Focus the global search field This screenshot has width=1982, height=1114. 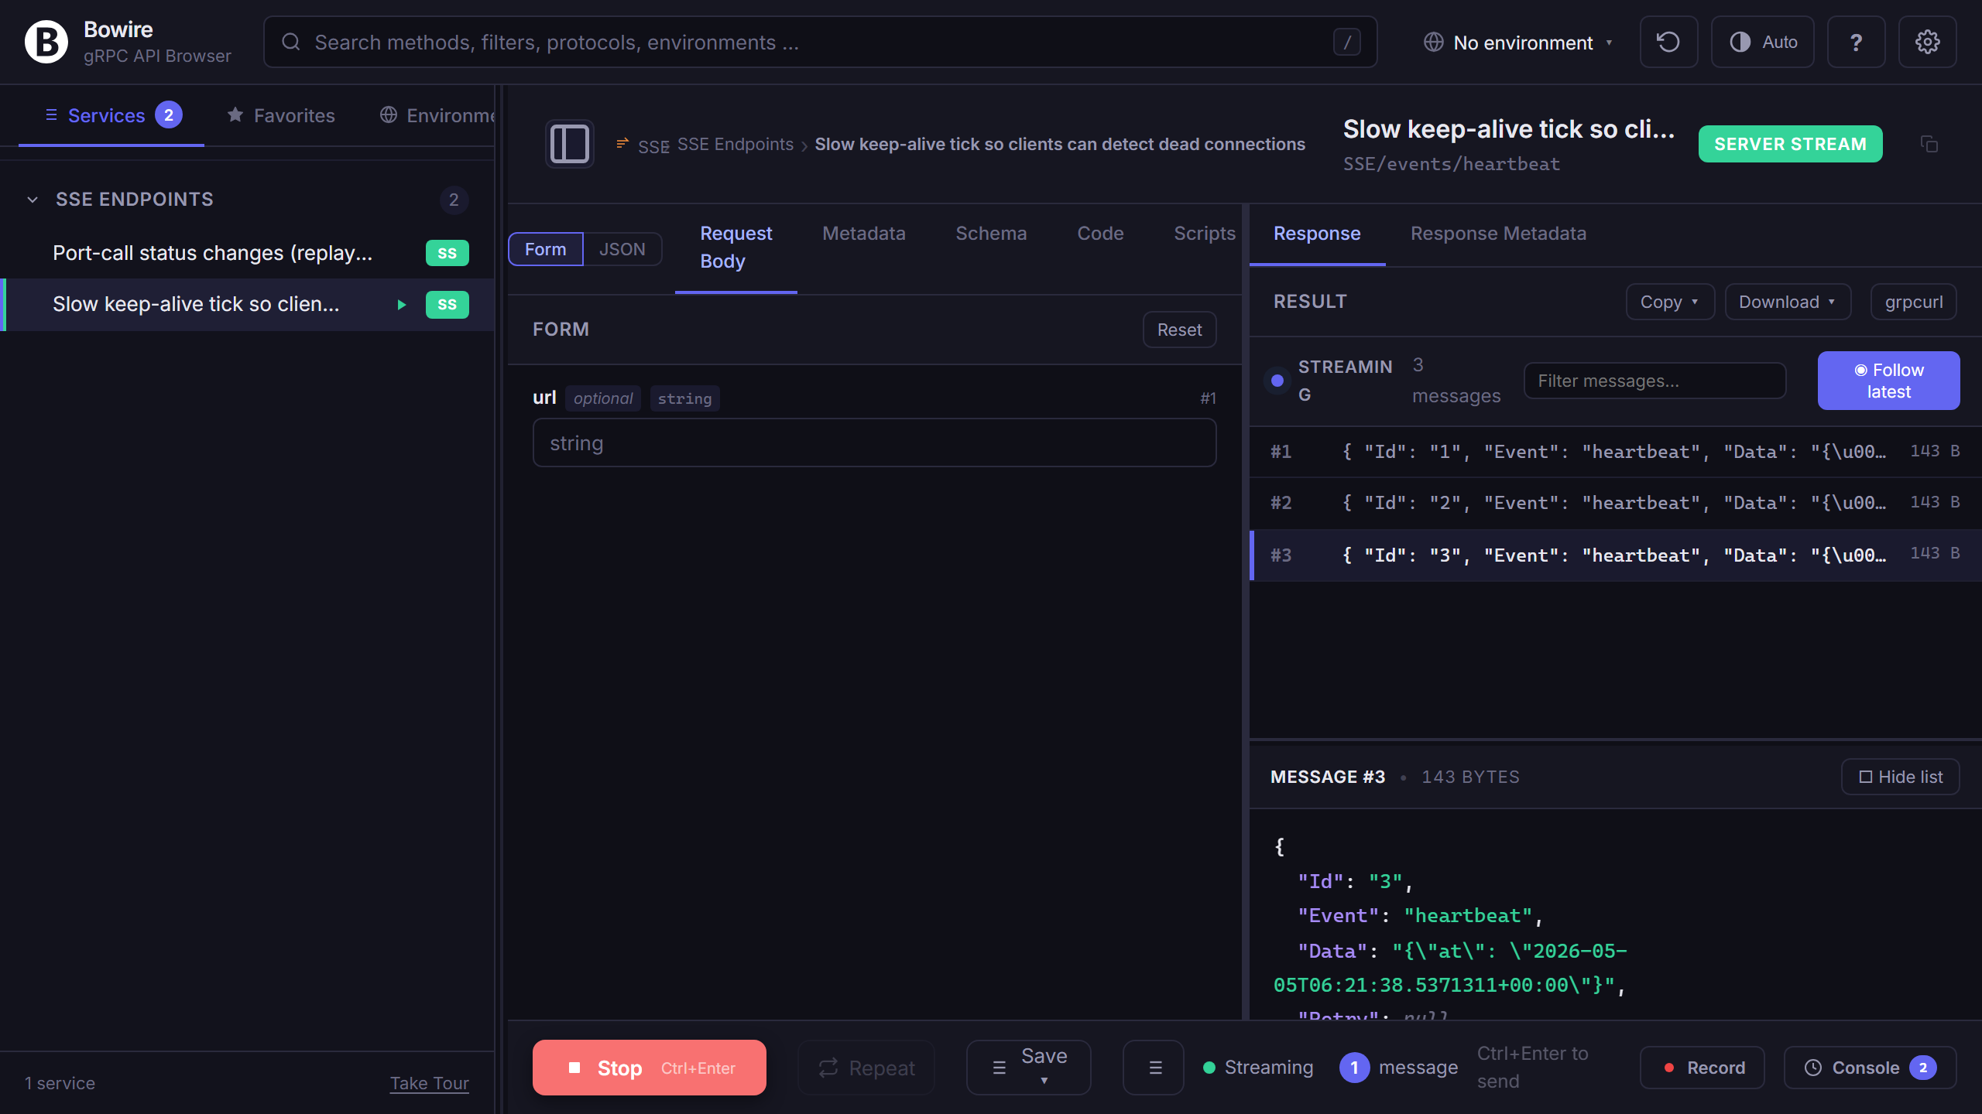[821, 42]
